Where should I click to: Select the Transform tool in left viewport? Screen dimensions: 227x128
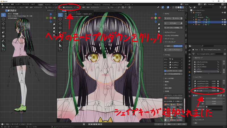3,36
